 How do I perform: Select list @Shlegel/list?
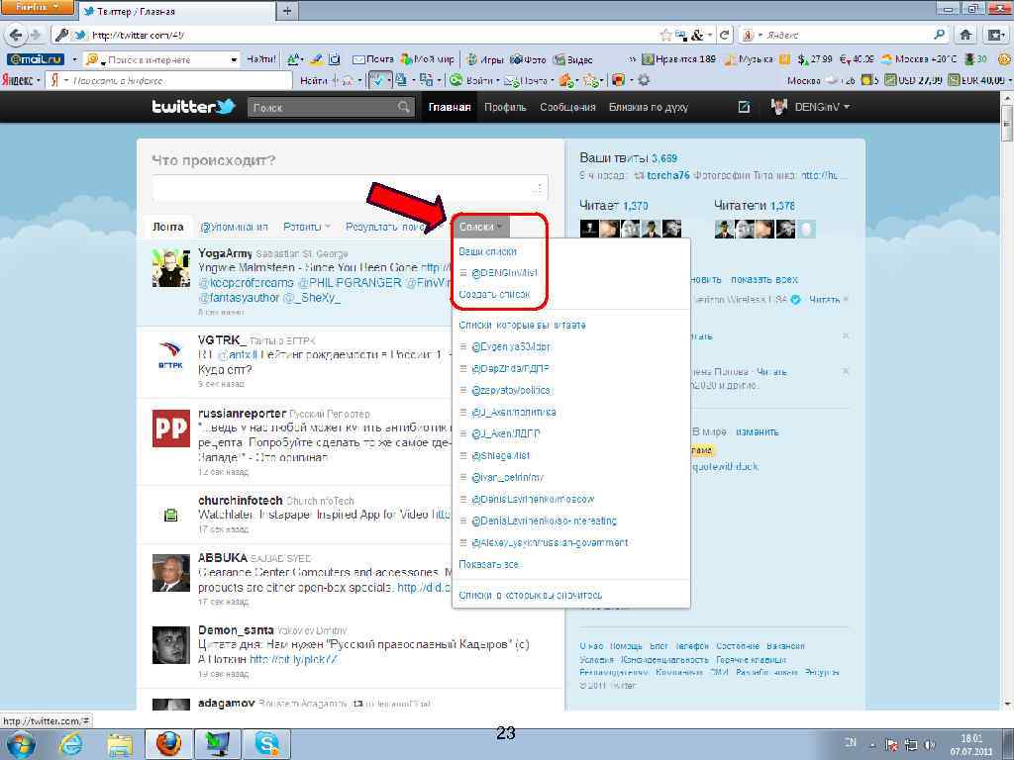coord(500,455)
